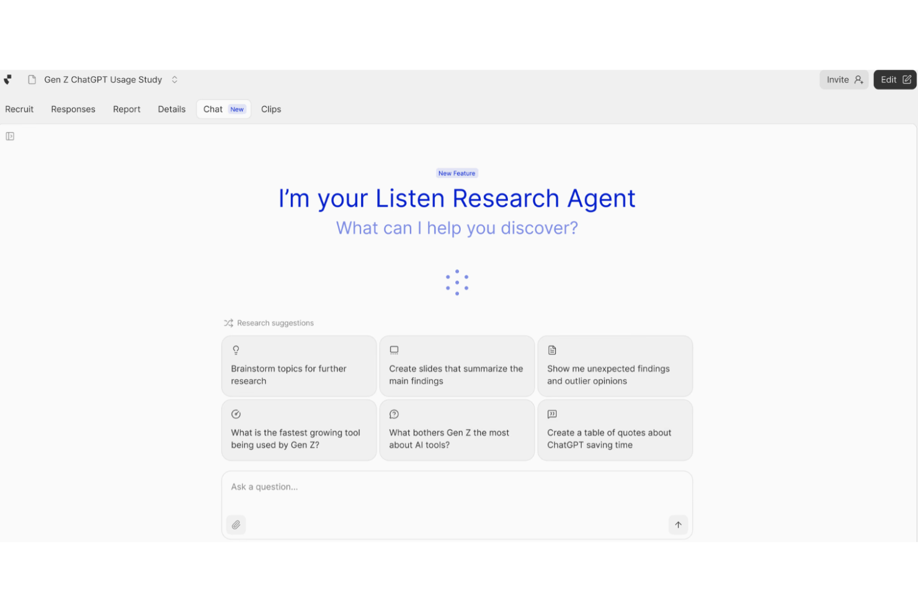Go to the Clips tab
The height and width of the screenshot is (612, 918).
(271, 109)
